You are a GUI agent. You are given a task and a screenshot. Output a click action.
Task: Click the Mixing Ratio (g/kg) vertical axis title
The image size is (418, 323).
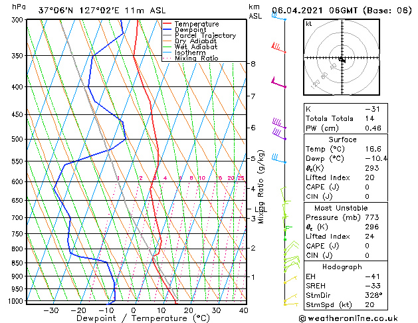261,187
